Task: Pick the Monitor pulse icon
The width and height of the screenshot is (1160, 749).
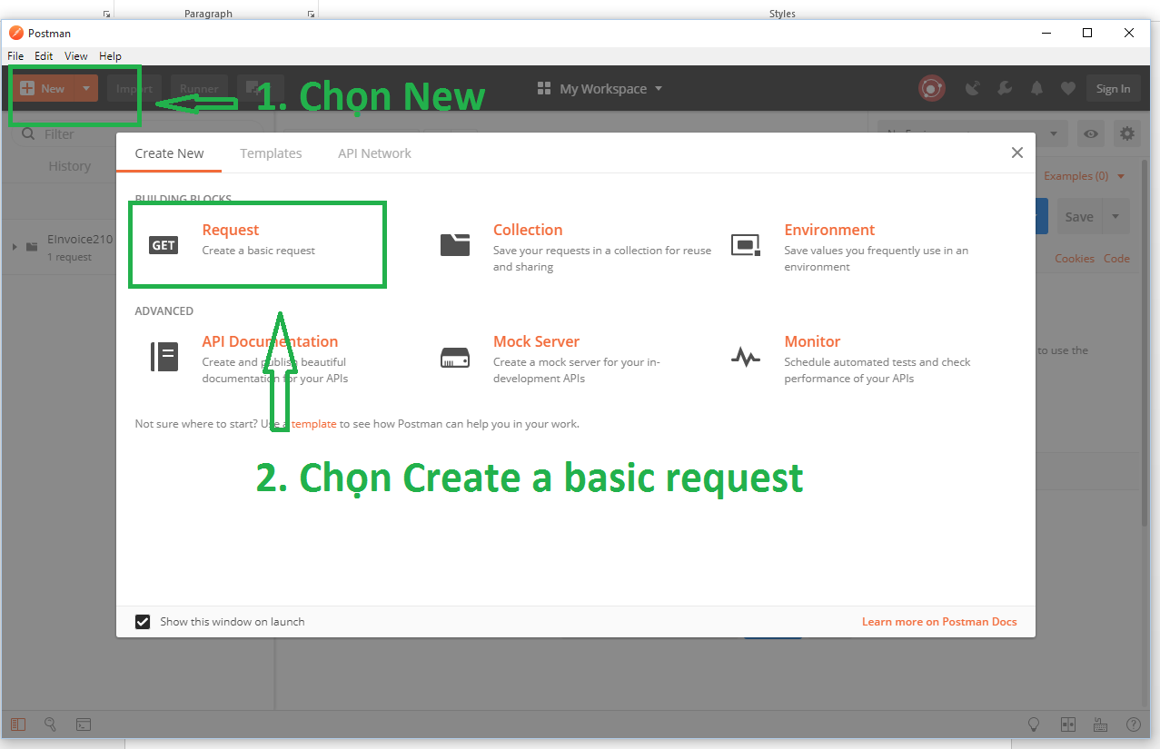Action: pyautogui.click(x=746, y=358)
